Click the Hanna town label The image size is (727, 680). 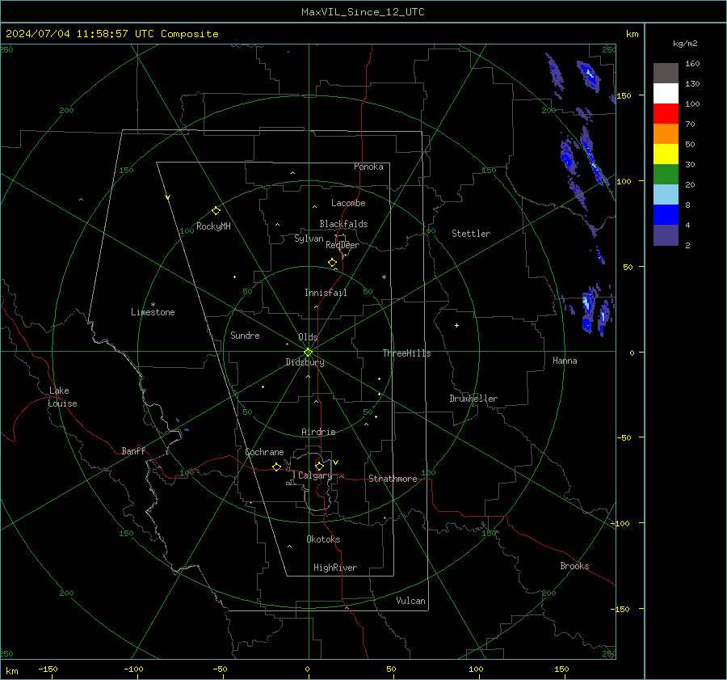coord(565,361)
